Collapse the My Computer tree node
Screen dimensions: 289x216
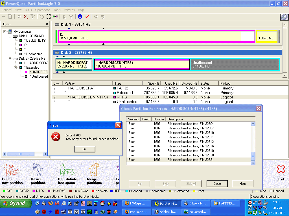click(5, 31)
